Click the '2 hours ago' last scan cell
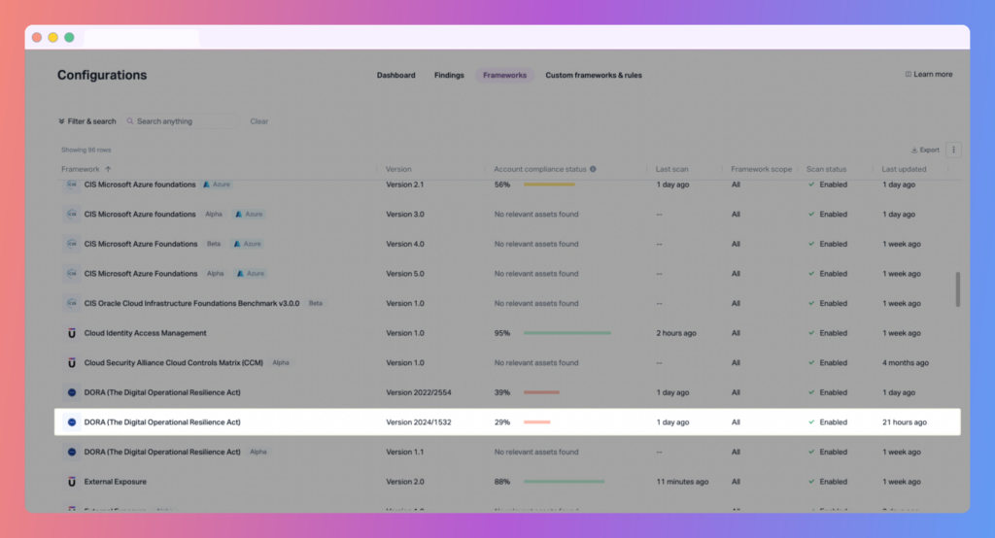Screen dimensions: 995x538 (x=676, y=333)
